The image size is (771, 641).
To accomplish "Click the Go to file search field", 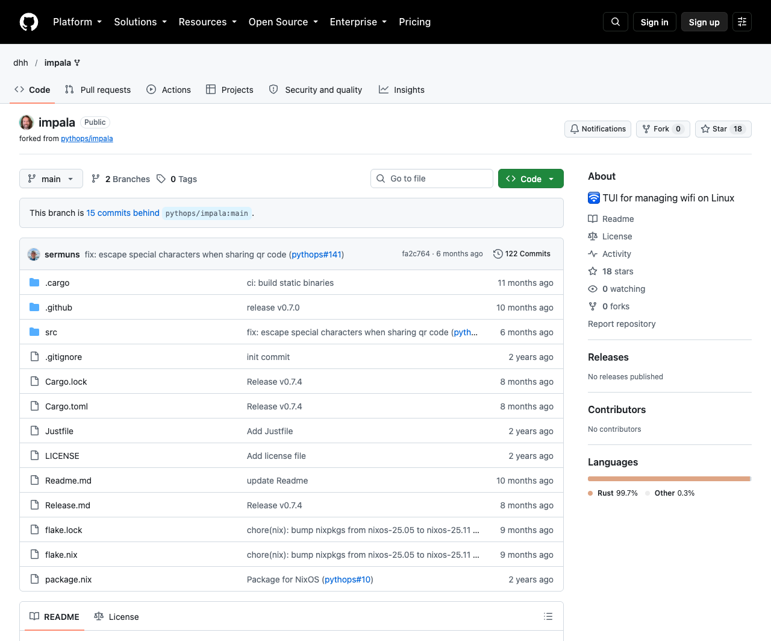I will tap(432, 178).
